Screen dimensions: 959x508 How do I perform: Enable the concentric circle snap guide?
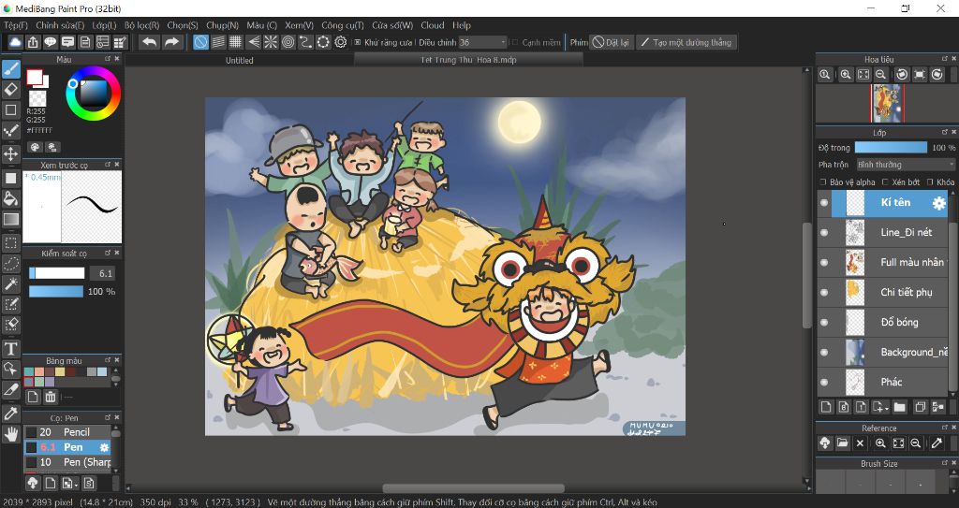(x=288, y=42)
